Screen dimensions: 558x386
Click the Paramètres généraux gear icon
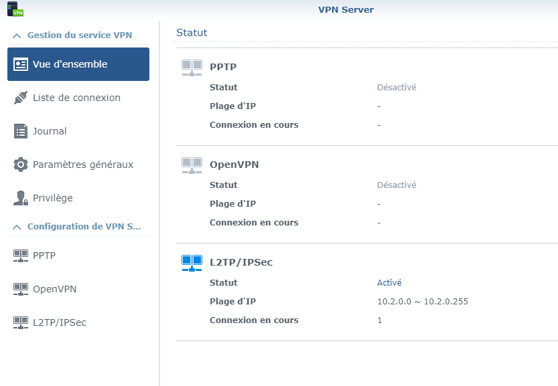click(21, 165)
